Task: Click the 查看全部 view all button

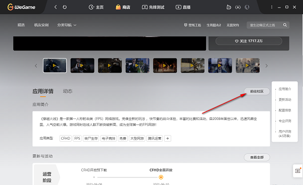Action: click(257, 157)
